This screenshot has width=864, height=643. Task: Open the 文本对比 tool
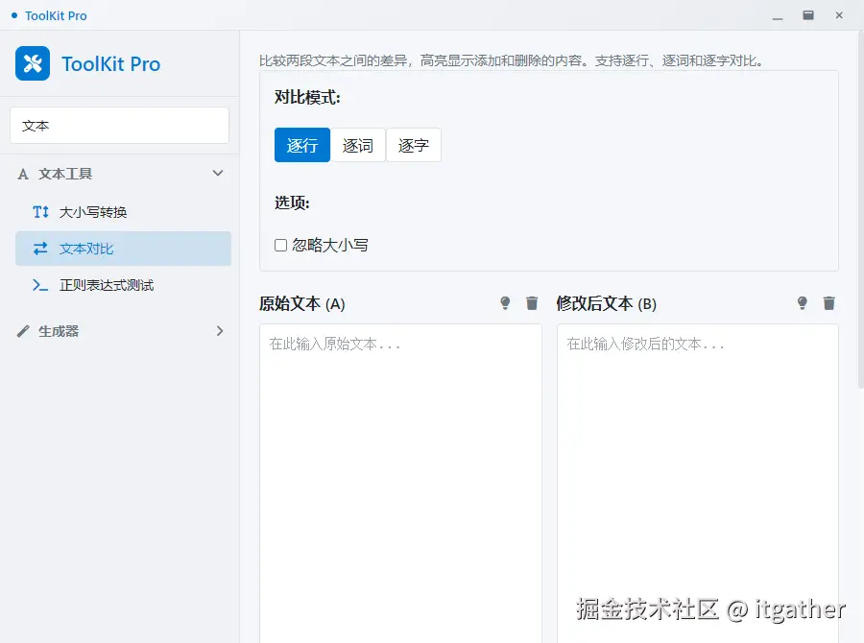pyautogui.click(x=123, y=249)
